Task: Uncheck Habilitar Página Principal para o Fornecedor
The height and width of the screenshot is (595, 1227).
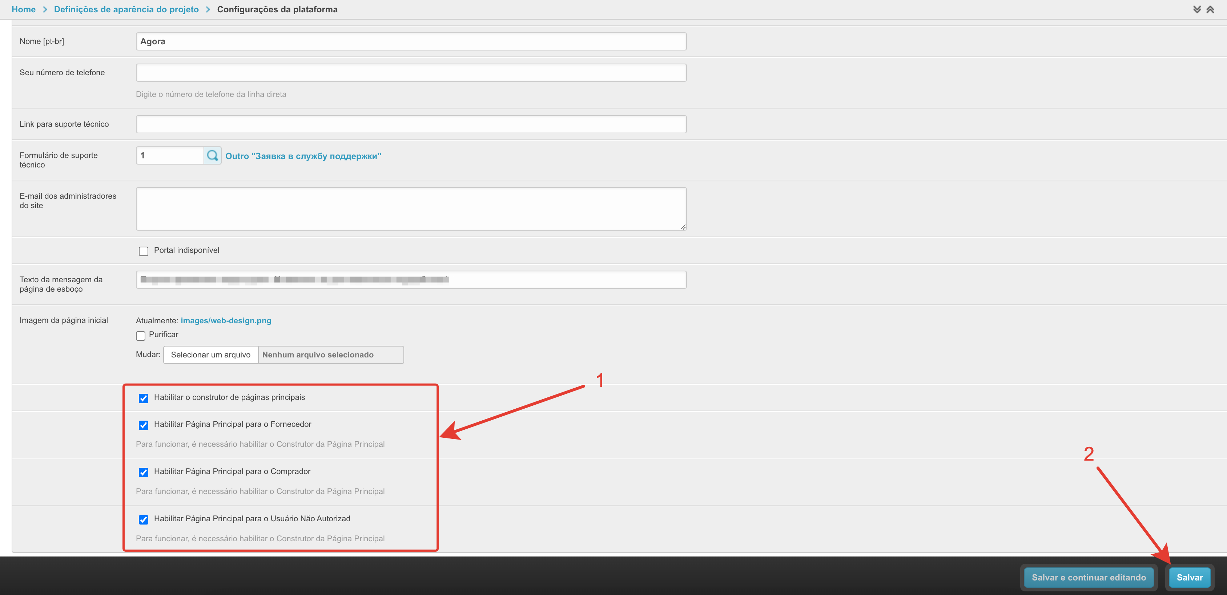Action: [x=143, y=425]
